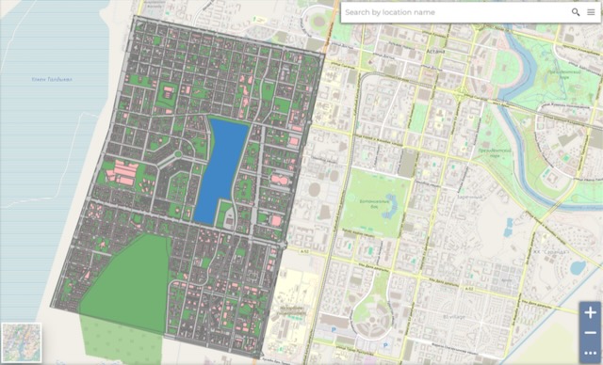
Task: Click the small blue pond near ЖК label
Action: pos(578,267)
